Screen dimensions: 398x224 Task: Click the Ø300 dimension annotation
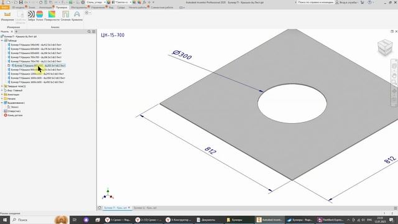click(182, 55)
